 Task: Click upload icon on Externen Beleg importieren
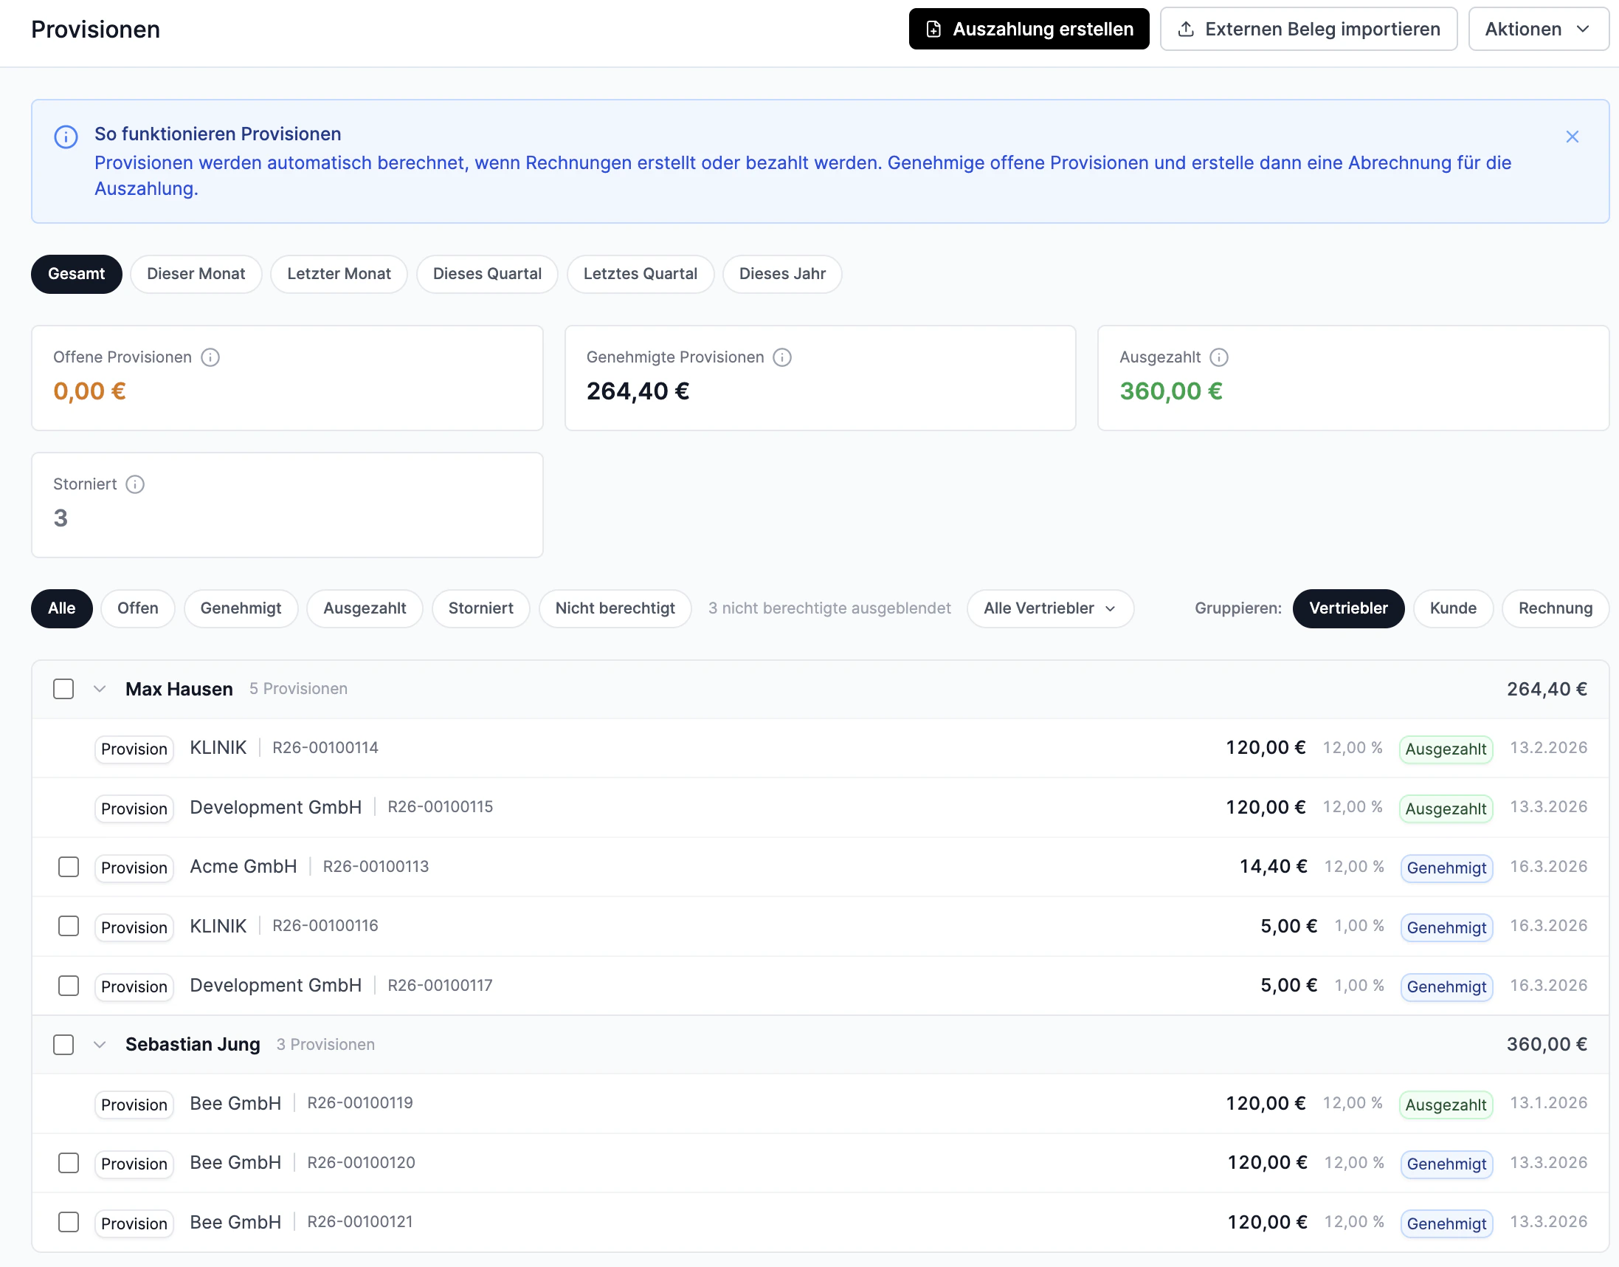tap(1186, 29)
